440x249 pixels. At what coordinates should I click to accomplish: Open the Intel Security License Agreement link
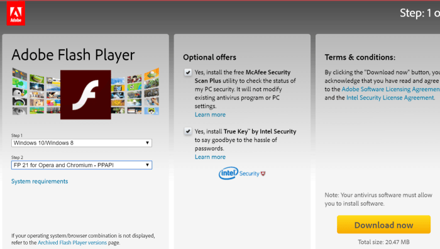390,97
